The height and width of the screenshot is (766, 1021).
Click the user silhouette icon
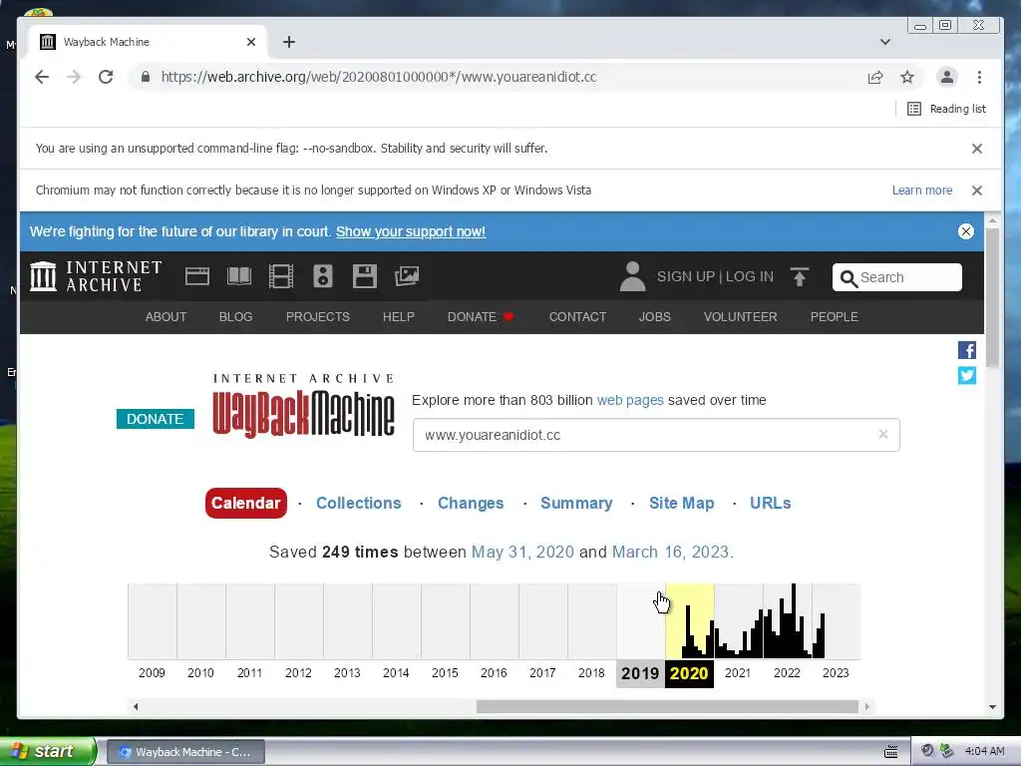[x=632, y=276]
